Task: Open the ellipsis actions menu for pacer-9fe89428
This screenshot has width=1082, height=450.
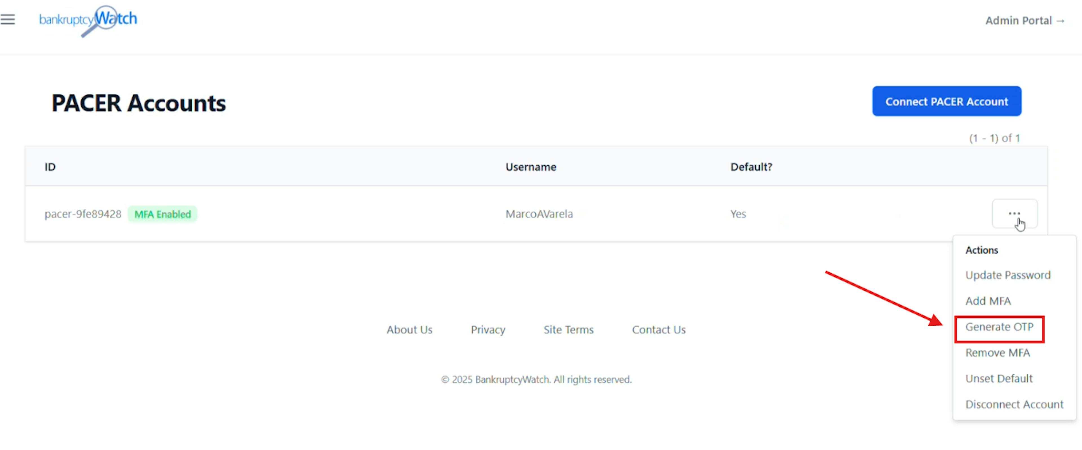Action: (x=1015, y=213)
